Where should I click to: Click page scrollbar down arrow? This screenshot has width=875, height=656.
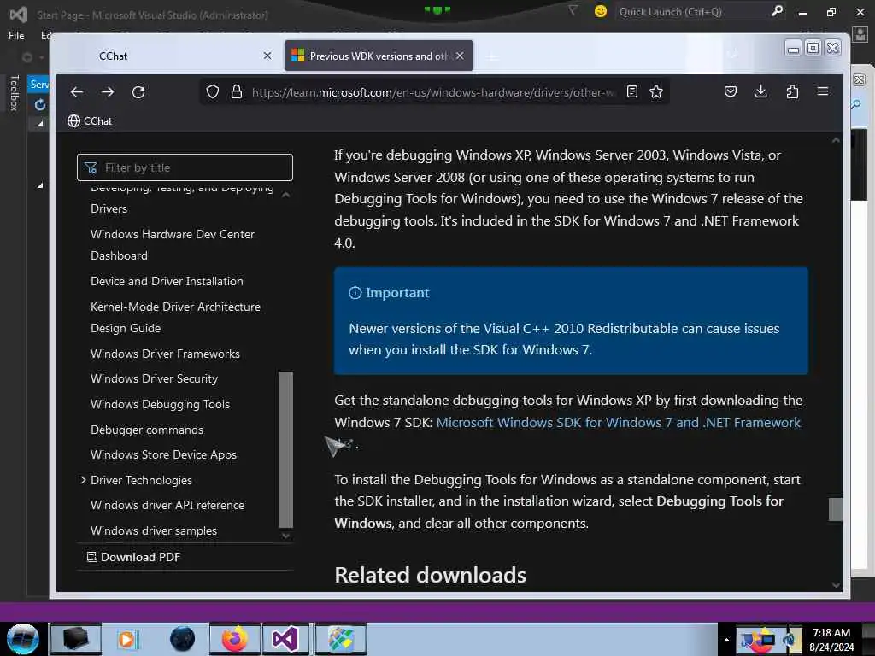pyautogui.click(x=836, y=584)
